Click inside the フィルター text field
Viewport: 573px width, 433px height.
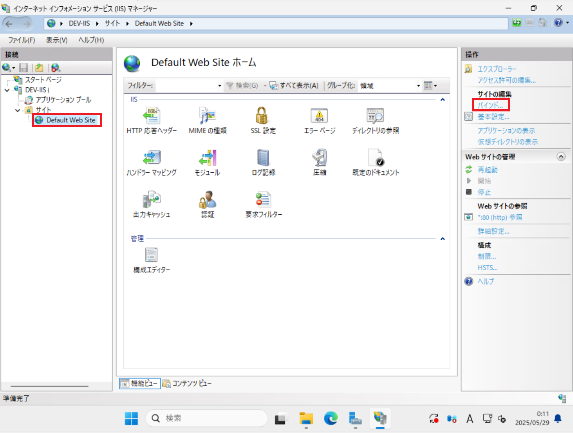coord(186,85)
